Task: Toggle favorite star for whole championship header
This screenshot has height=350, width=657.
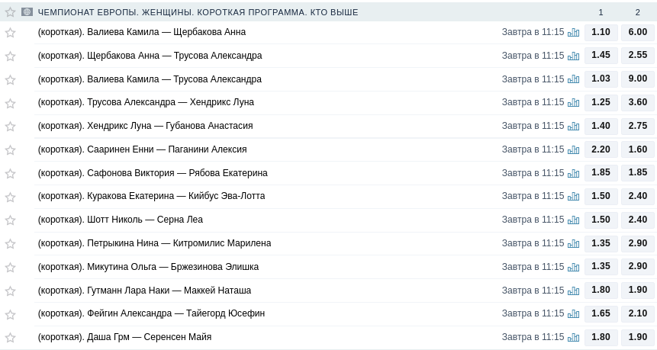Action: tap(10, 12)
